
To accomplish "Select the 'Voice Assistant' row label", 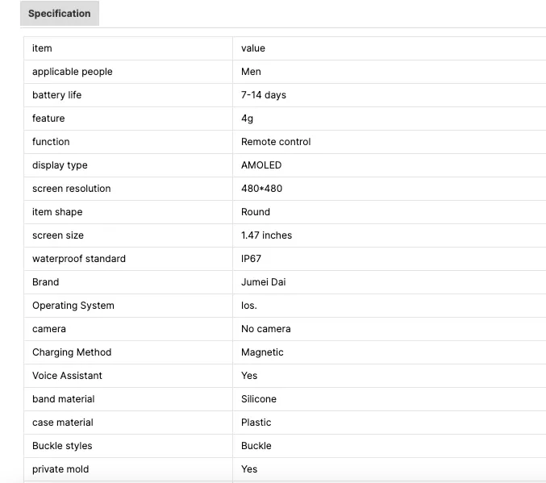I will point(67,376).
